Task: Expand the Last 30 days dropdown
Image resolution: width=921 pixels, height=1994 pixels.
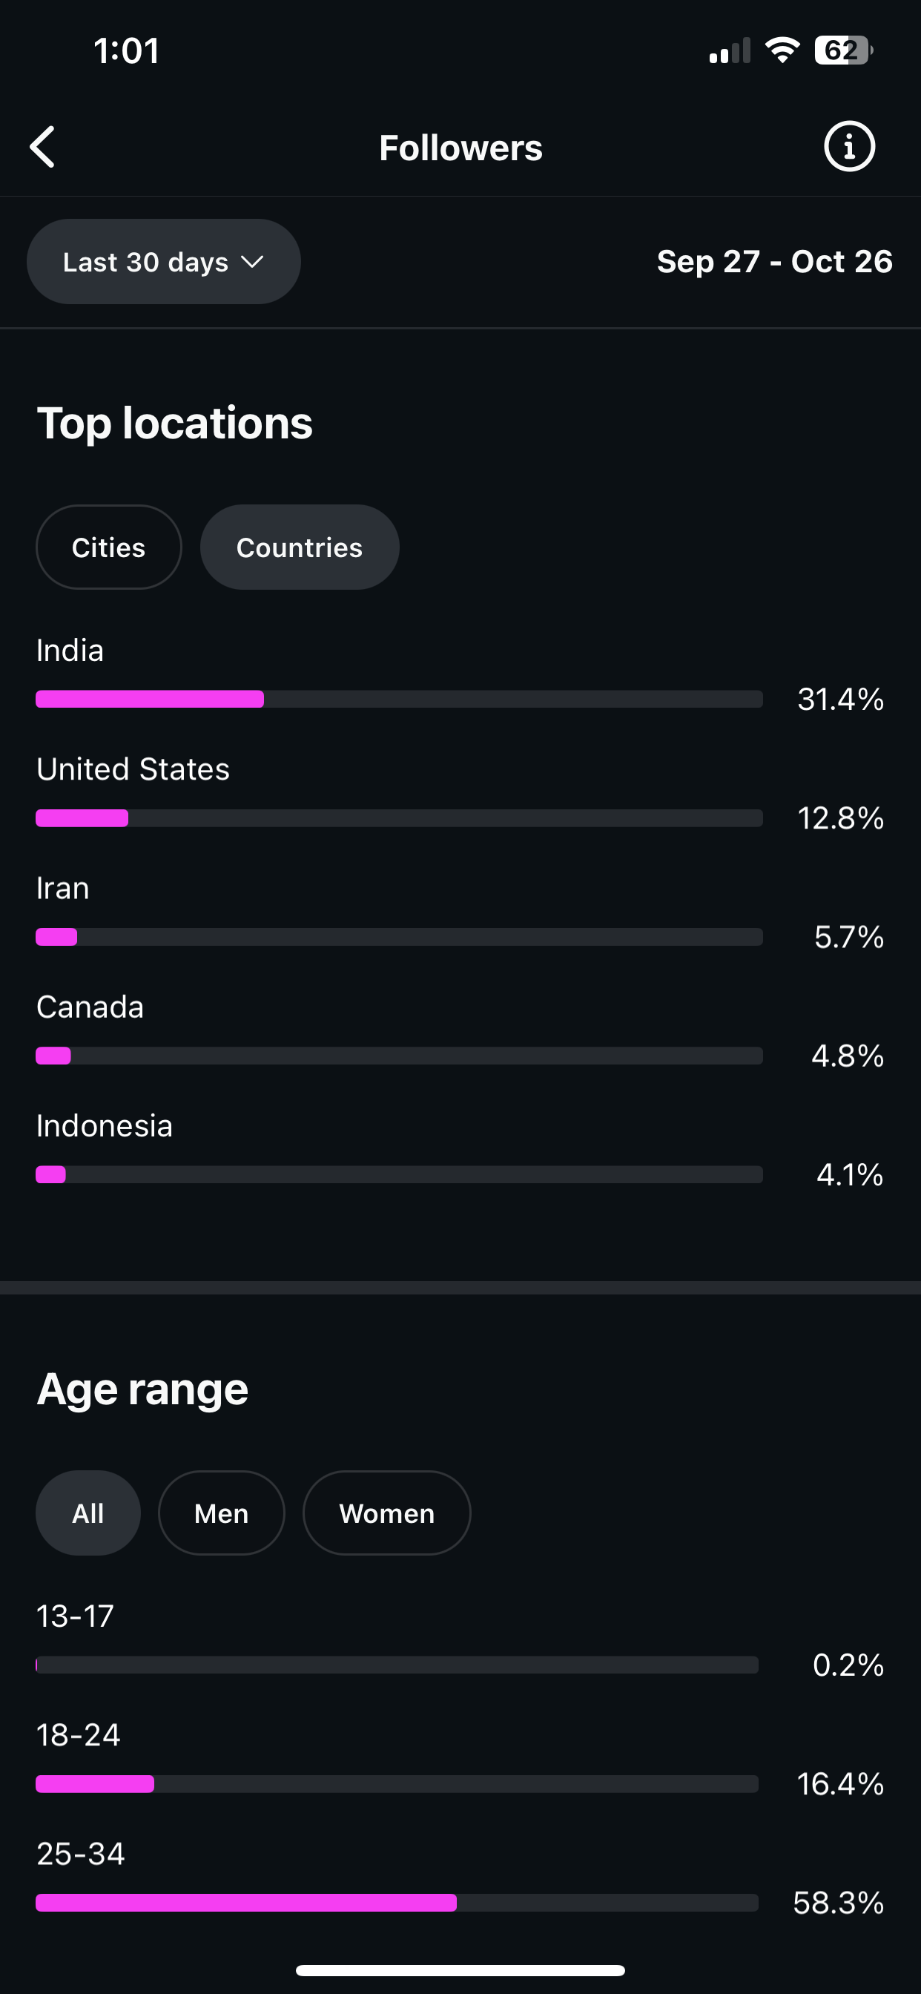Action: point(163,262)
